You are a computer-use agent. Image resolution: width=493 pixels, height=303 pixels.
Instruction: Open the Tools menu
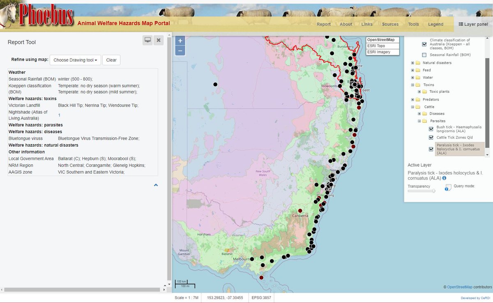pos(413,24)
